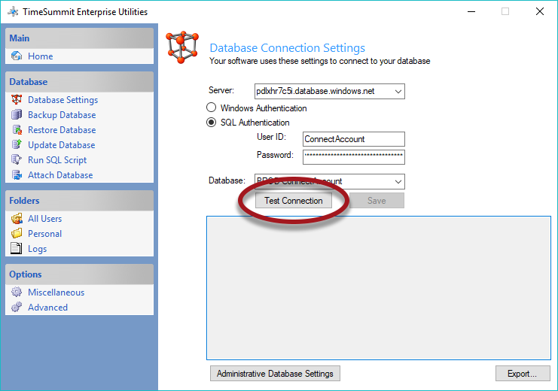Open Backup Database option

62,115
